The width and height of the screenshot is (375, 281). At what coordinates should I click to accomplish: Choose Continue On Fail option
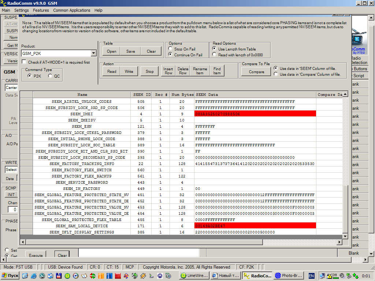pos(170,55)
